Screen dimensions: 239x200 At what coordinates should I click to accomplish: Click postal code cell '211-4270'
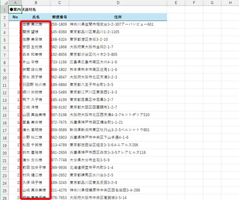tap(60, 190)
